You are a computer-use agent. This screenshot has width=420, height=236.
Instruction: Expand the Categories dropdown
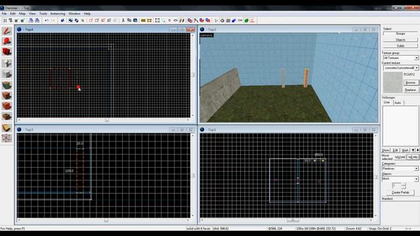point(416,168)
